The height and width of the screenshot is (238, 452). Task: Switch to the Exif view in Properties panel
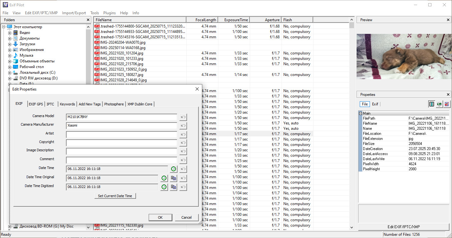[375, 104]
